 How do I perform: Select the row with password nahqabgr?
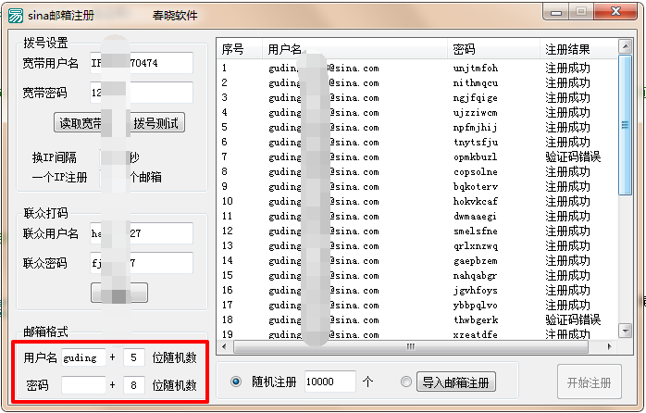pos(417,276)
